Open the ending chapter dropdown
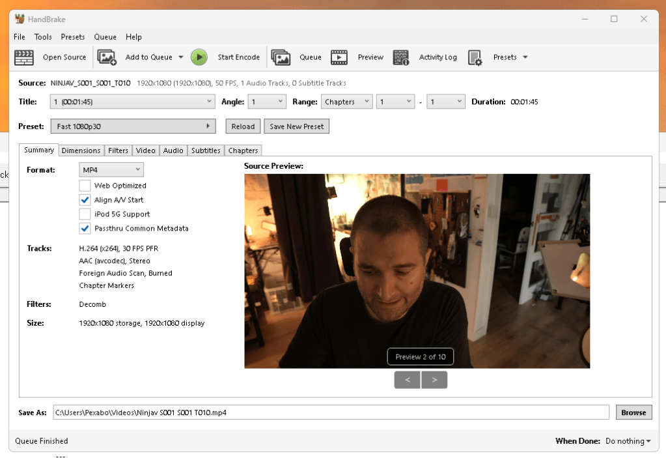This screenshot has height=458, width=666. click(446, 102)
